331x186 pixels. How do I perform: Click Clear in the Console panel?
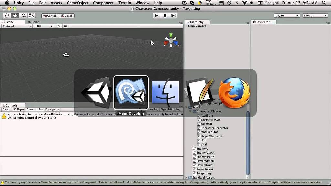tap(5, 109)
